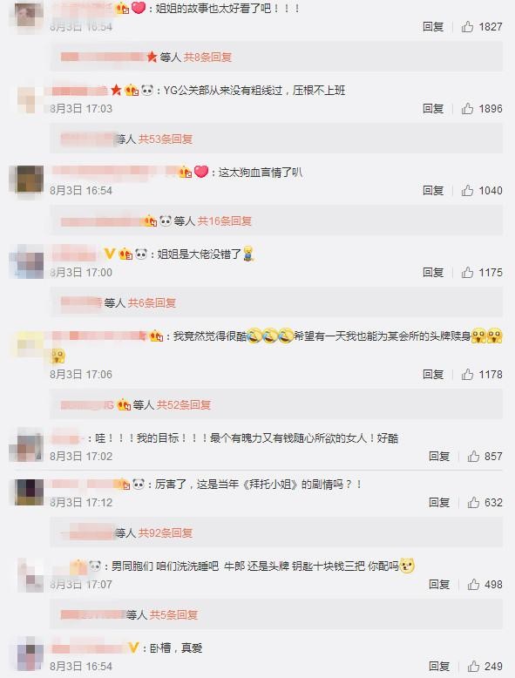The width and height of the screenshot is (515, 678).
Task: Like the comment showing 1178 likes
Action: pyautogui.click(x=467, y=375)
